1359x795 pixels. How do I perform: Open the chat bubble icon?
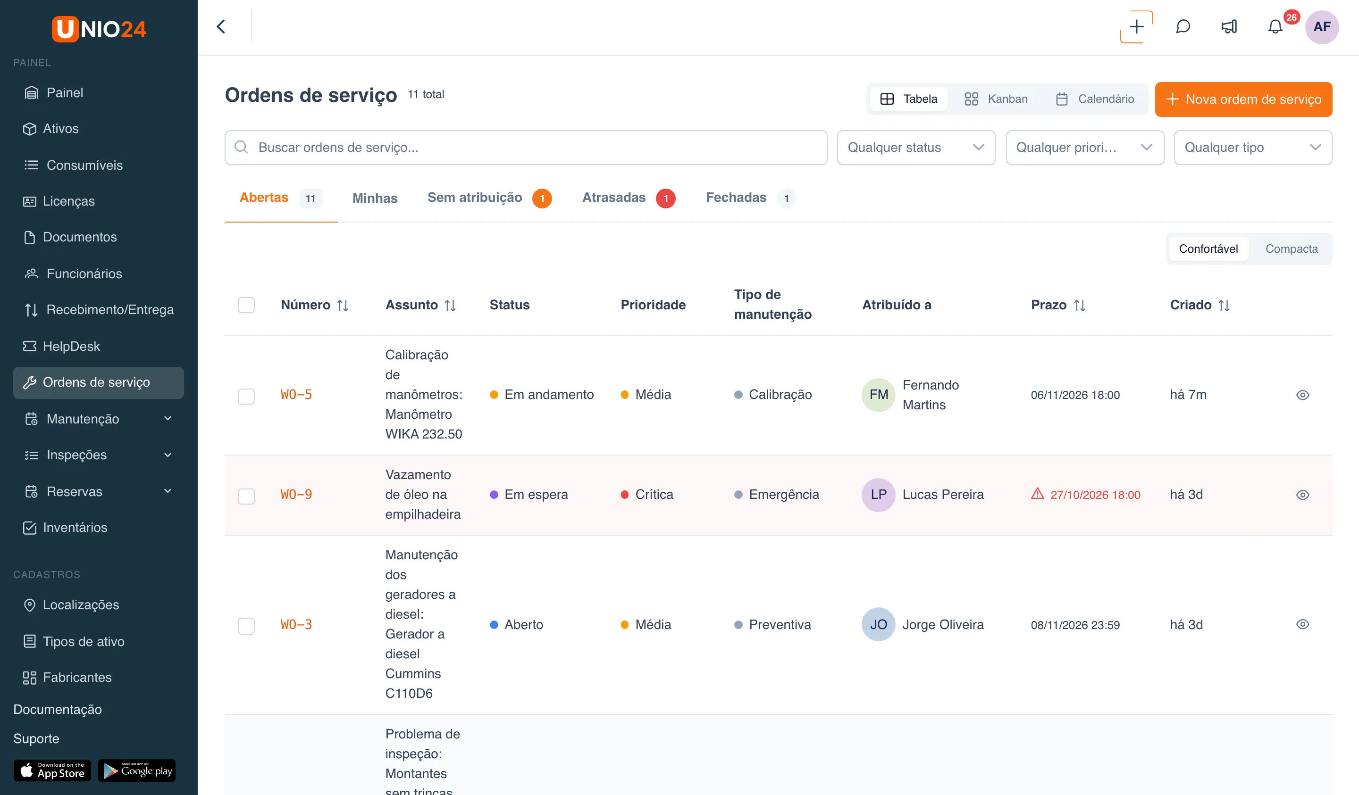coord(1183,26)
